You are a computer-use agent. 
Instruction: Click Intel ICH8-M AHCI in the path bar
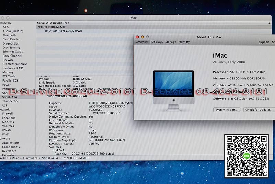pos(76,158)
